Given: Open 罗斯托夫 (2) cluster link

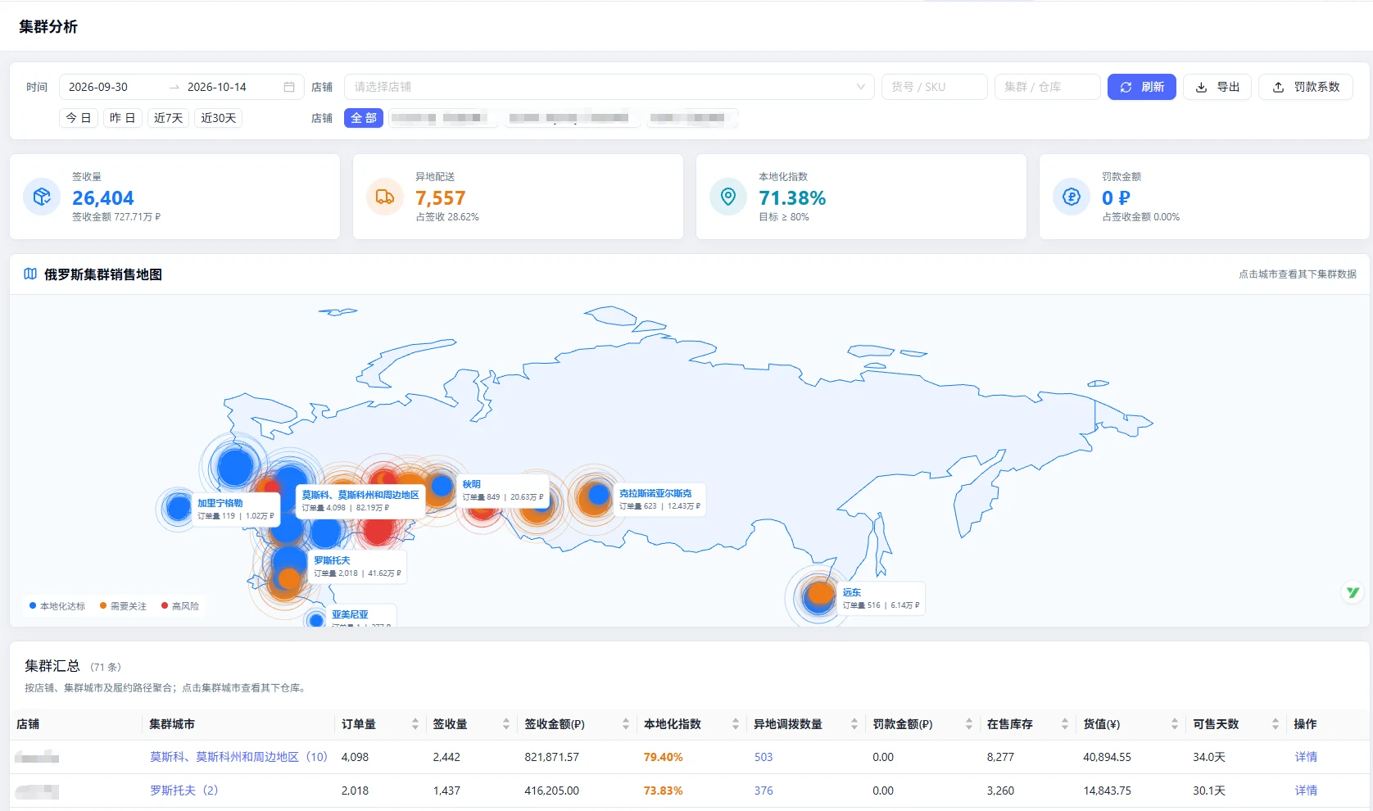Looking at the screenshot, I should point(184,791).
